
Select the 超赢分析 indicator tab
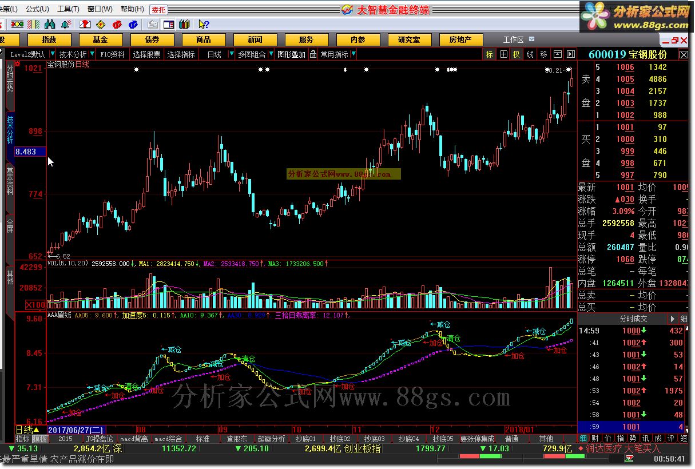pos(271,439)
